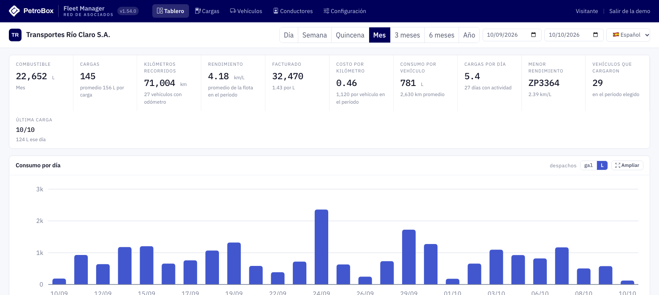
Task: Go to the Cargas section
Action: [207, 11]
